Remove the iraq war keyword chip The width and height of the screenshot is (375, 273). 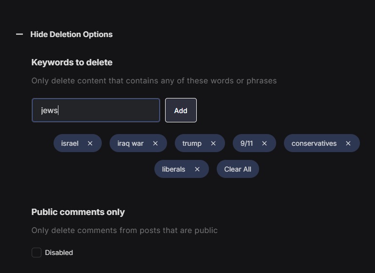tap(155, 143)
